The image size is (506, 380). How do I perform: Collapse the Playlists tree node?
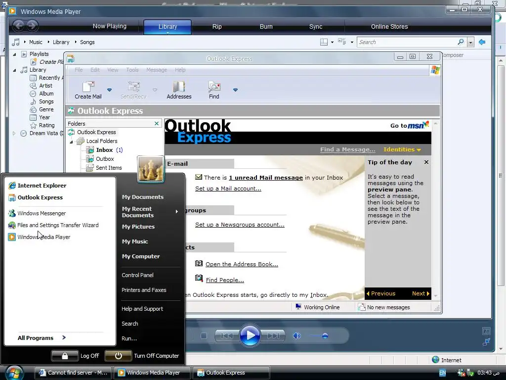pyautogui.click(x=14, y=54)
